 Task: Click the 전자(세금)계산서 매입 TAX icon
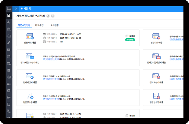click(30, 56)
